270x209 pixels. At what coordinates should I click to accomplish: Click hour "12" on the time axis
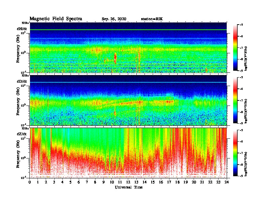128,182
